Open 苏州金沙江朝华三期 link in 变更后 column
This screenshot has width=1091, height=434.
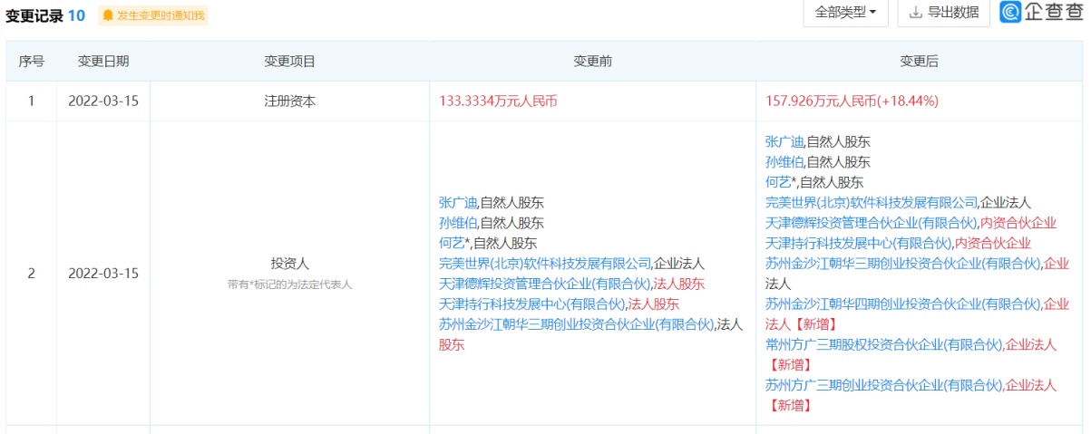(902, 264)
